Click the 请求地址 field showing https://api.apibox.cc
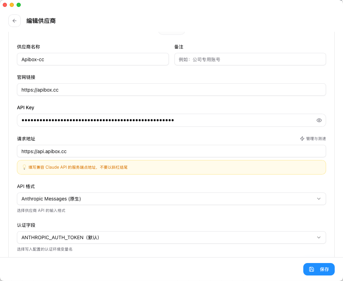This screenshot has width=343, height=281. click(x=171, y=151)
